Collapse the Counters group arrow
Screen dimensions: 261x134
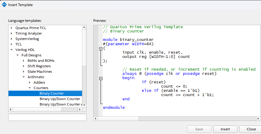click(30, 88)
